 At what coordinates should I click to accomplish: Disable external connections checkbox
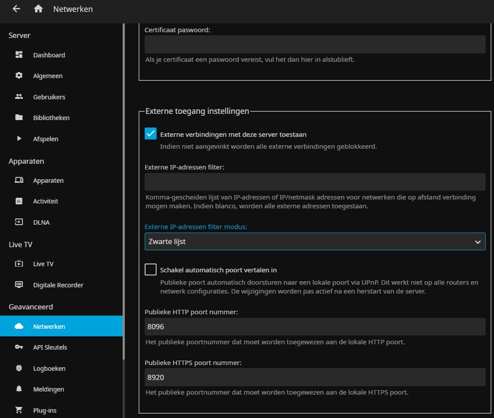(151, 134)
